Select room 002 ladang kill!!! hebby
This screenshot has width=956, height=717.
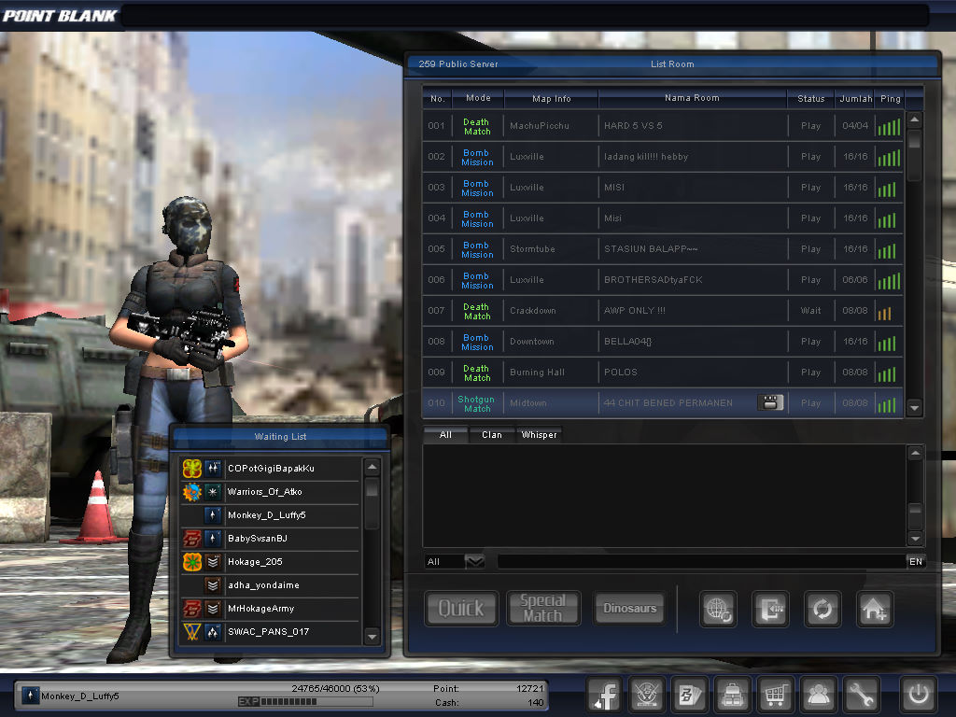click(x=663, y=157)
